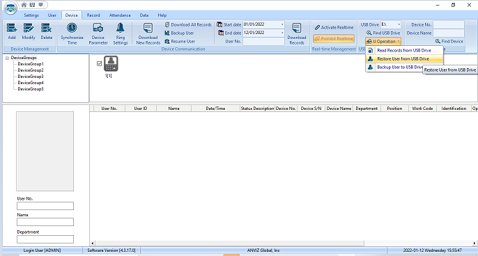
Task: Click Activate Realtime
Action: click(x=334, y=27)
